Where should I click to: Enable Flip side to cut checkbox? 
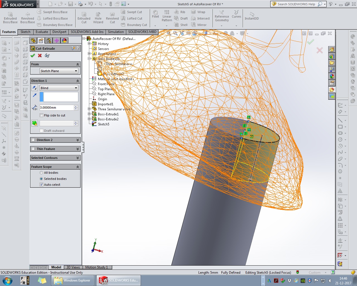click(42, 115)
